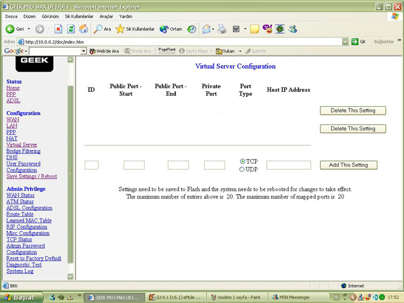Open the Edit with Word dropdown arrow
Screen dimensions: 404x303
click(x=245, y=29)
